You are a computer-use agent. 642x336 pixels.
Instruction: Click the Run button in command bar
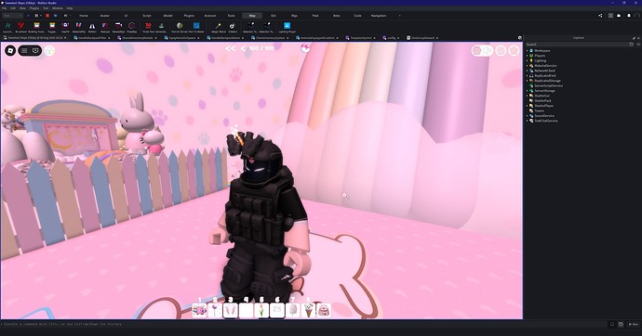634,324
